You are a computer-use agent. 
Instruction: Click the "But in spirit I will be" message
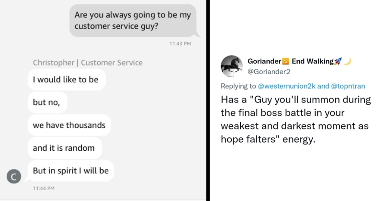[x=70, y=170]
